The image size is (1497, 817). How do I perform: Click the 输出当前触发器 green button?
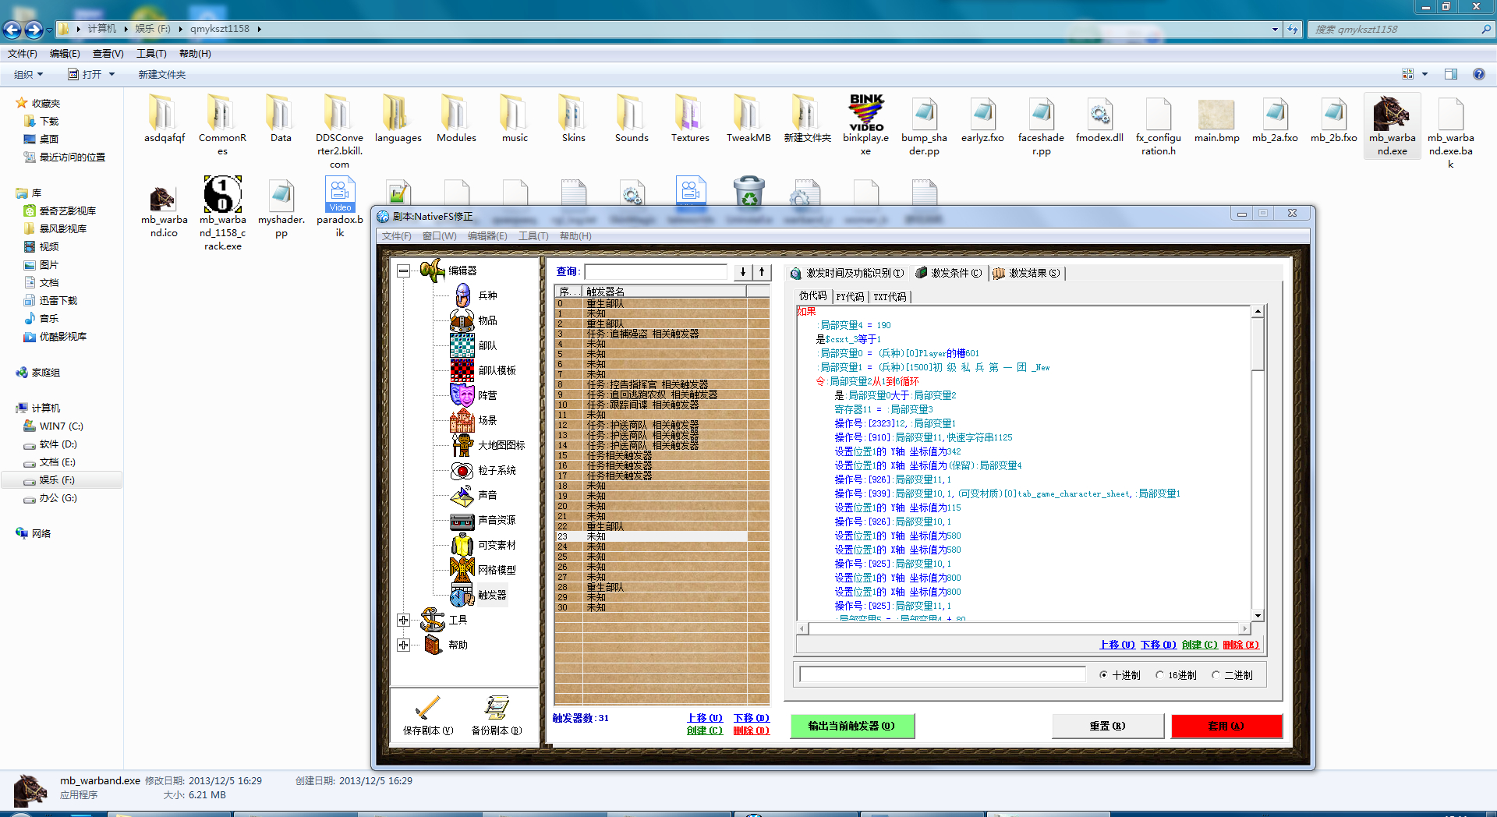(x=852, y=726)
